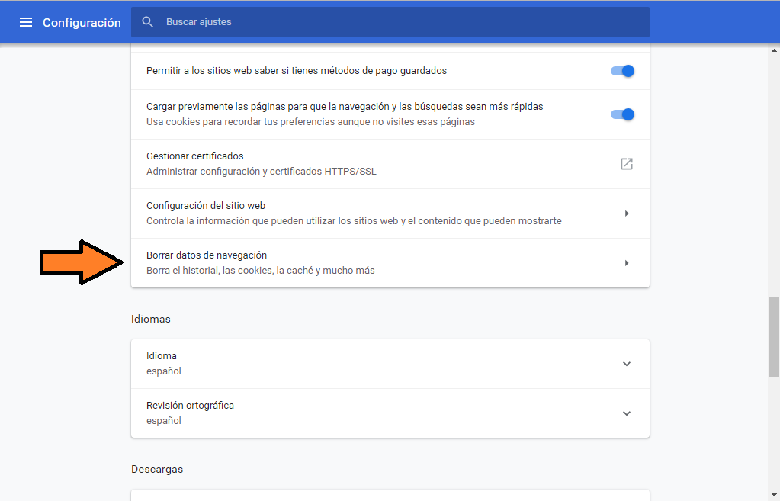Screen dimensions: 780x501
Task: Click arrow next to Borrar datos de navegación
Action: [627, 263]
